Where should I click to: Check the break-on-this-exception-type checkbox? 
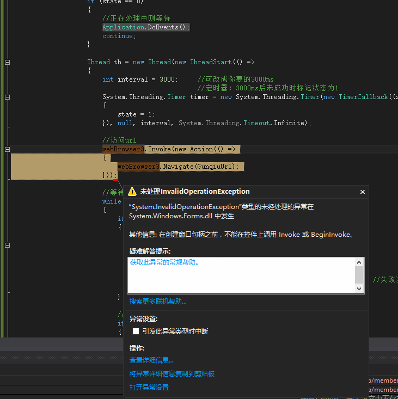pos(136,331)
